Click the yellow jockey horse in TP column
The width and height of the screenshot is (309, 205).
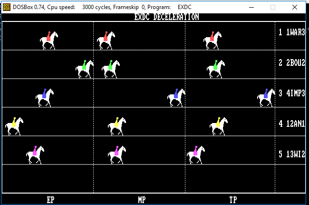[x=219, y=126]
